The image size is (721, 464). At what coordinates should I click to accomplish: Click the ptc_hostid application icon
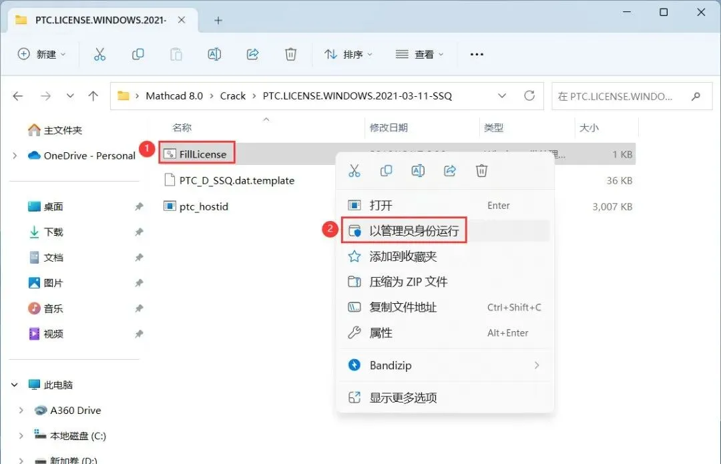tap(170, 206)
